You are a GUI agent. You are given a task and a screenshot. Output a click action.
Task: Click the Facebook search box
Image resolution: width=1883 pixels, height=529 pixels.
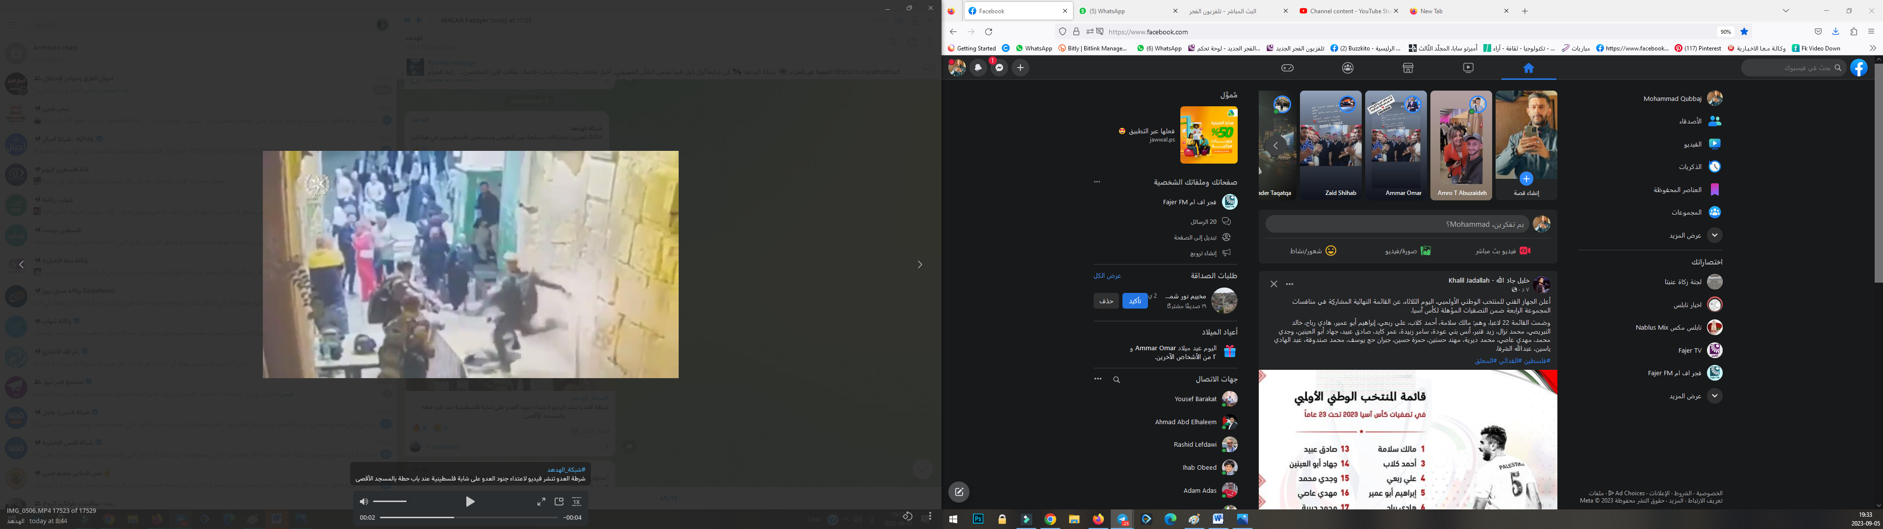point(1794,68)
